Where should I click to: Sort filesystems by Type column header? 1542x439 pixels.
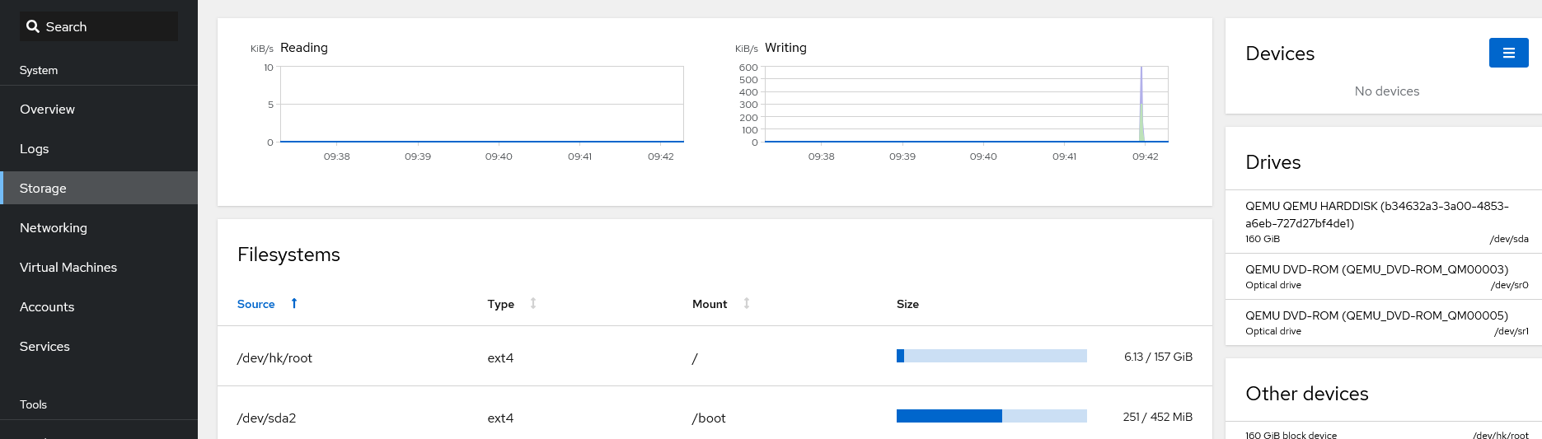pyautogui.click(x=500, y=304)
